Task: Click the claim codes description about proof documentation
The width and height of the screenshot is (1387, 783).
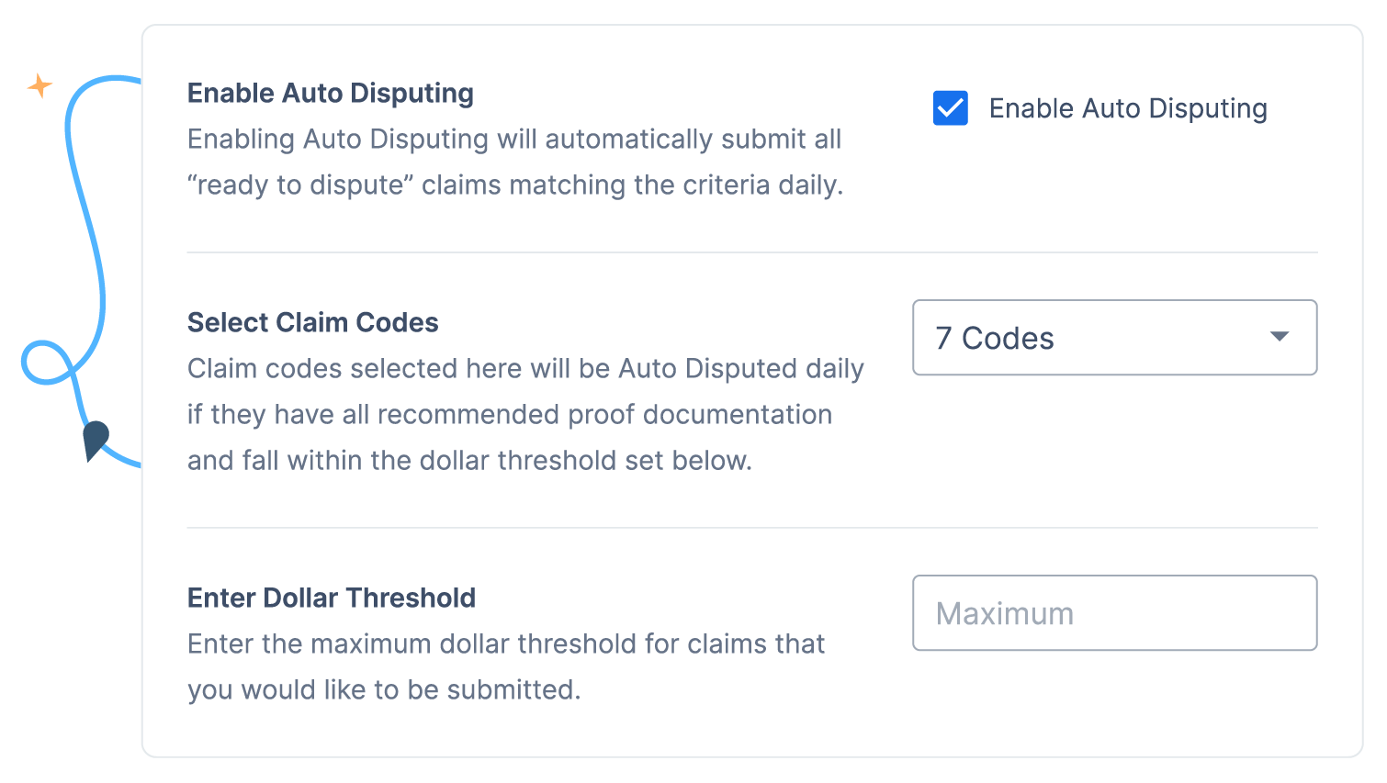Action: [525, 414]
